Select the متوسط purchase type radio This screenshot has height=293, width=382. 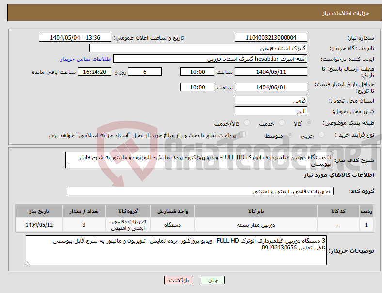[x=290, y=134]
